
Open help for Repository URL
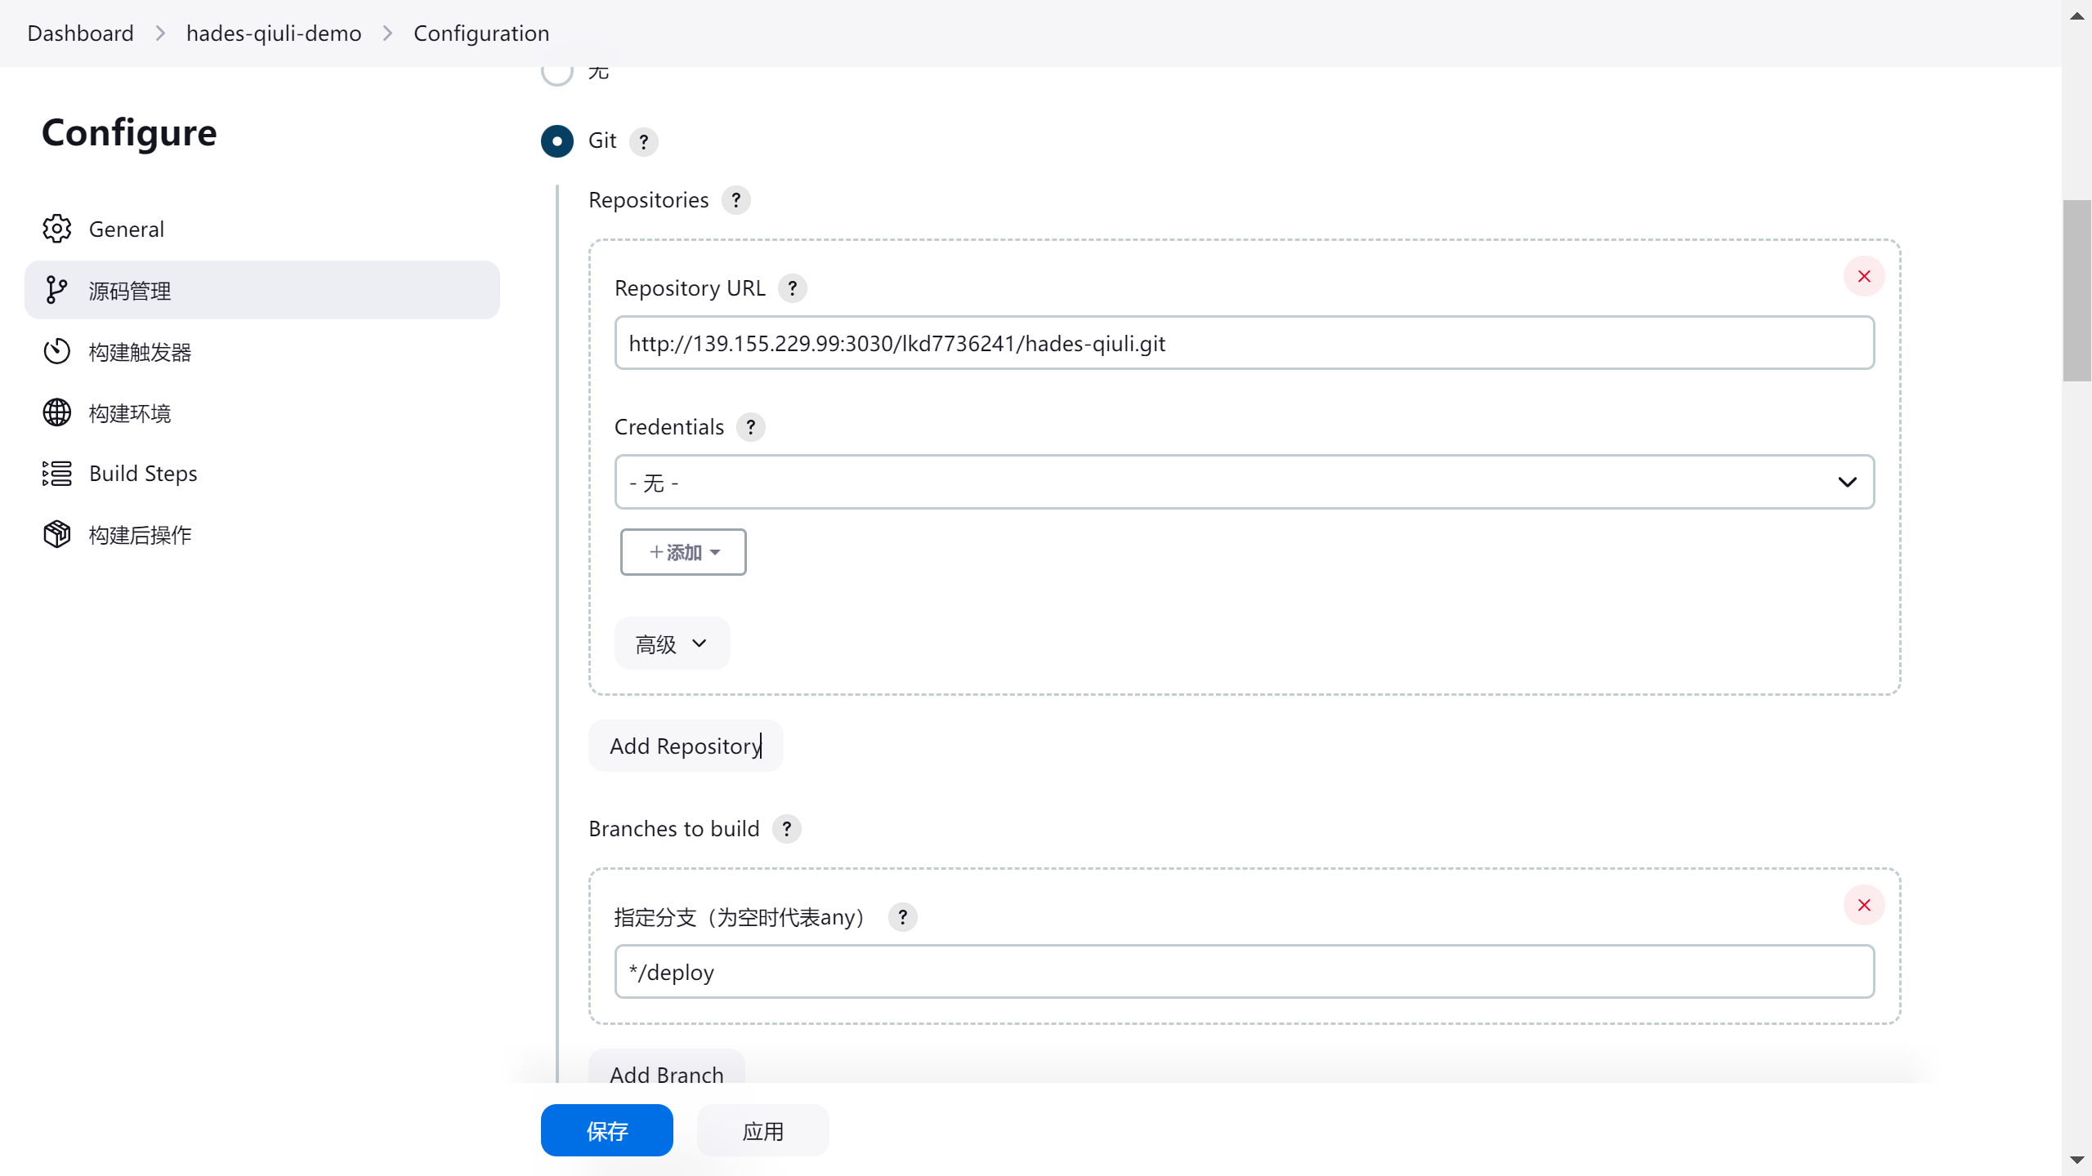click(x=792, y=288)
